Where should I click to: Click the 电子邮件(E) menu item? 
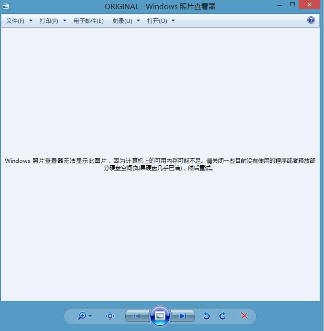click(x=88, y=21)
